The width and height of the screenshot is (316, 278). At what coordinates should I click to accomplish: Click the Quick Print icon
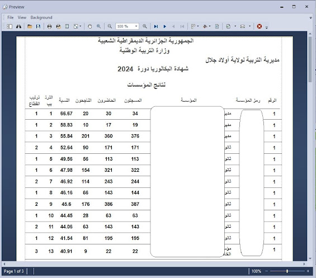(x=58, y=26)
